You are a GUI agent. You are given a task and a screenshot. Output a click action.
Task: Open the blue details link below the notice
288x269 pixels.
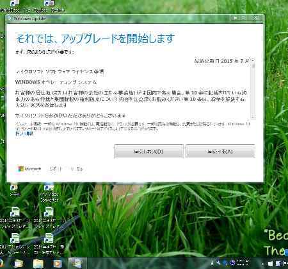[x=24, y=134]
